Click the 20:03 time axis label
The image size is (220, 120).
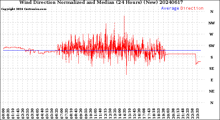point(168,114)
